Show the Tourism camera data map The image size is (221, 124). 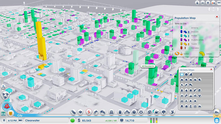[199, 106]
